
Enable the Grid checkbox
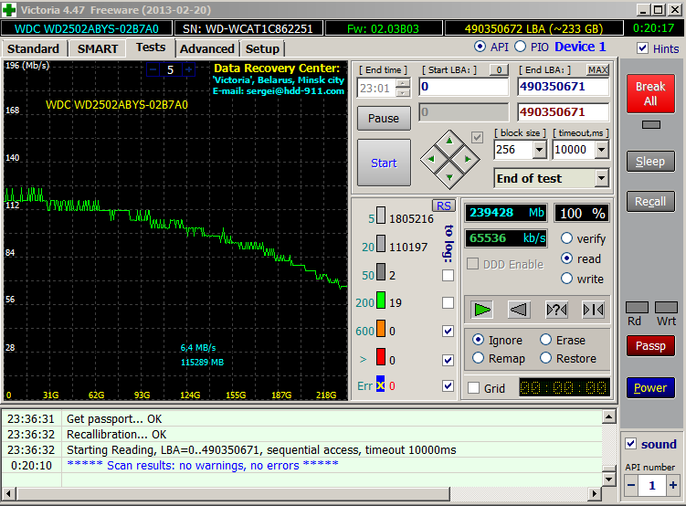tap(473, 388)
